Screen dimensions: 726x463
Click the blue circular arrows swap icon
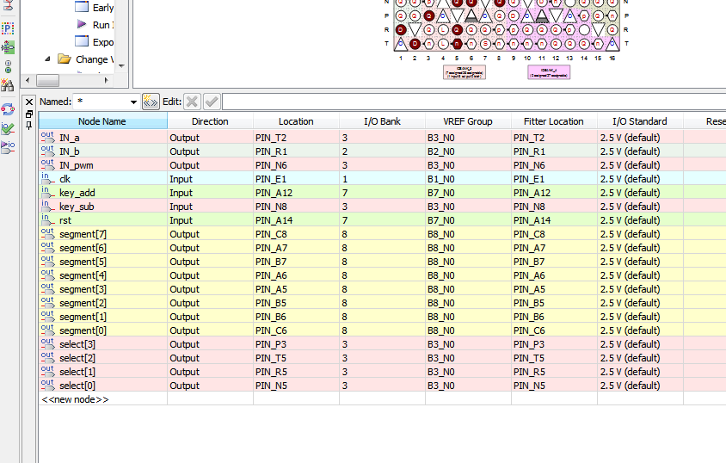pos(8,109)
